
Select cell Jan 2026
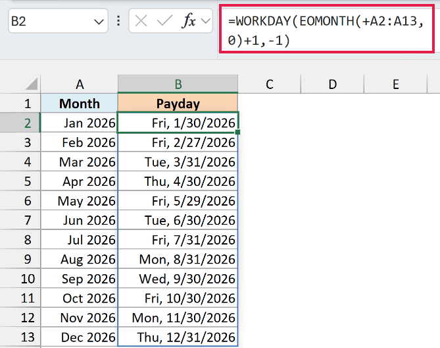[80, 123]
